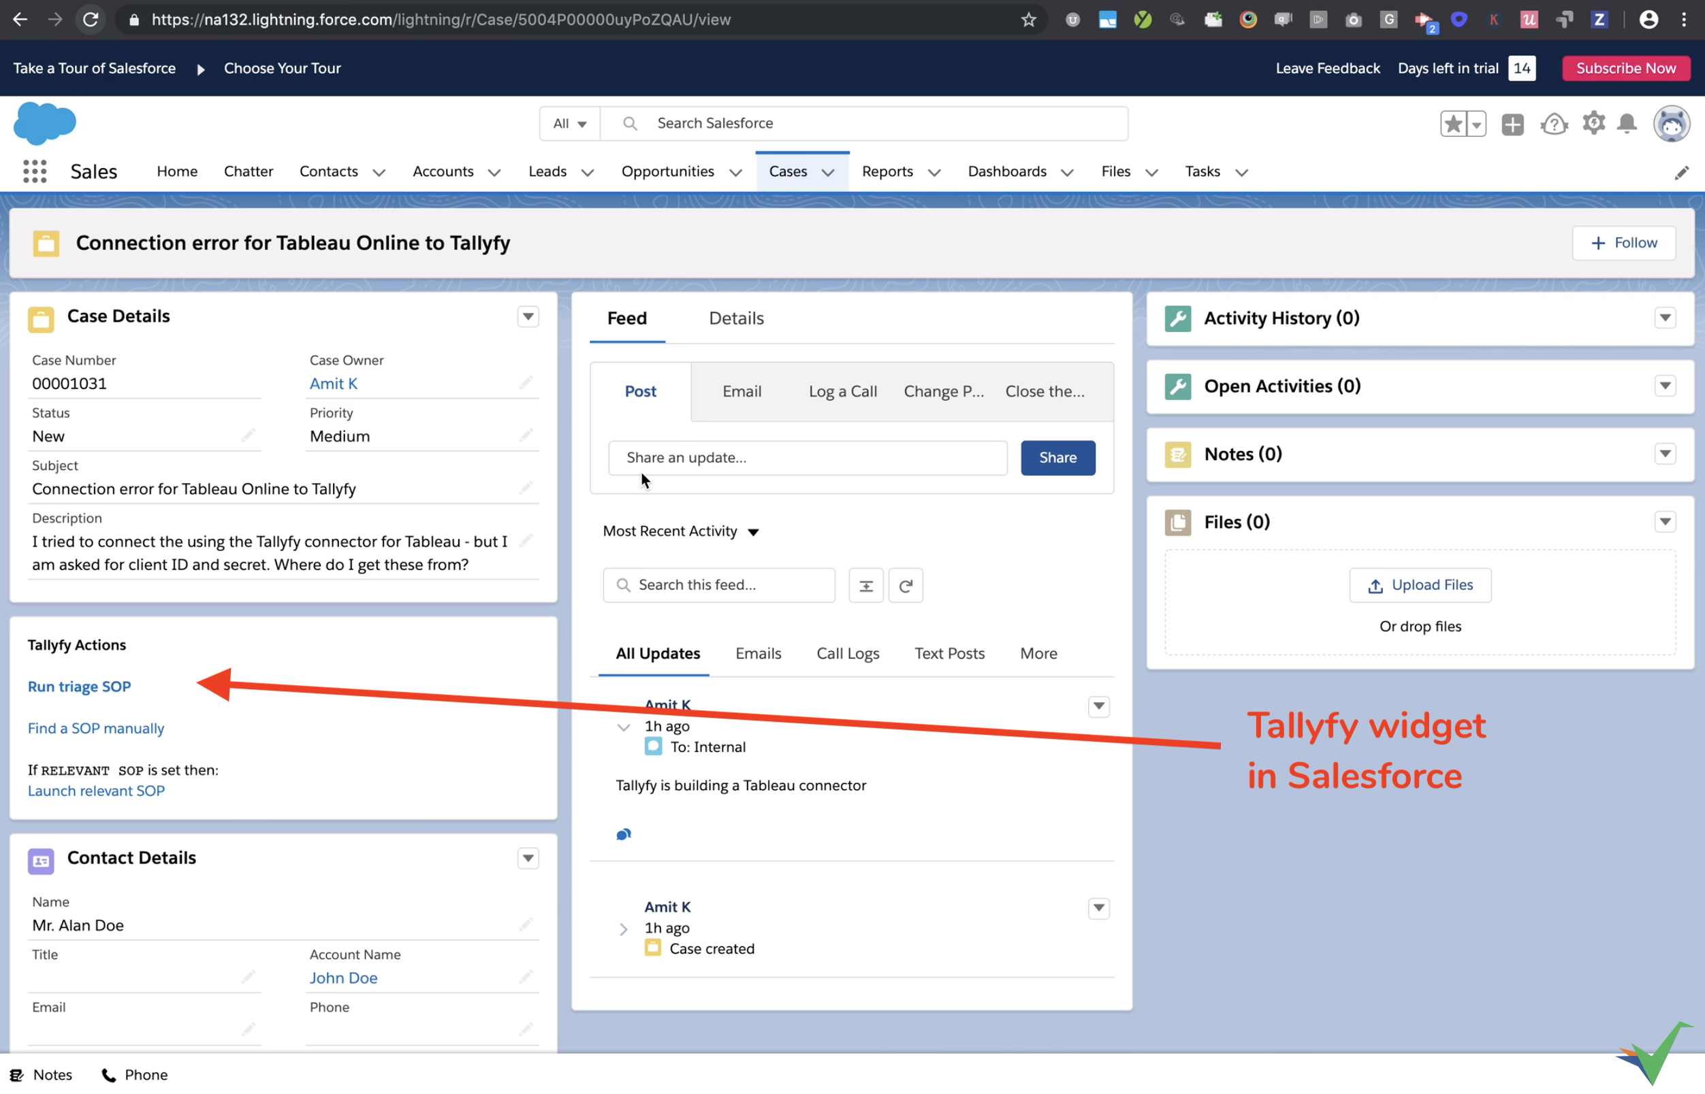
Task: Open the All search scope dropdown
Action: (570, 124)
